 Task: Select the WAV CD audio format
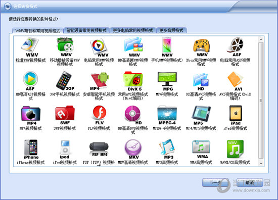(x=235, y=149)
